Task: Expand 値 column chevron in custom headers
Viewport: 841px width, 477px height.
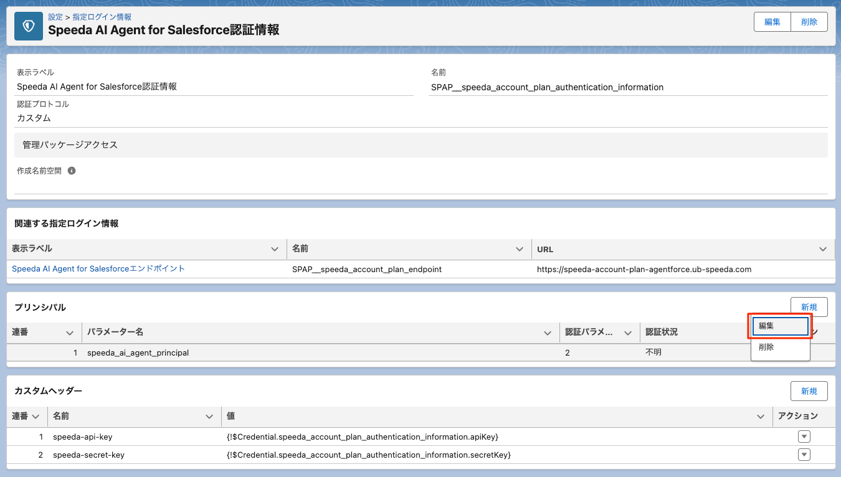Action: tap(761, 416)
